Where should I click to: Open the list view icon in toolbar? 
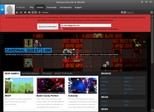tap(29, 12)
